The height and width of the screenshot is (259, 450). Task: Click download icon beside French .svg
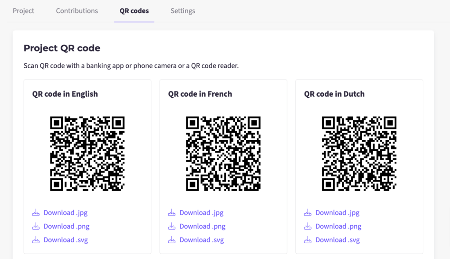[172, 240]
